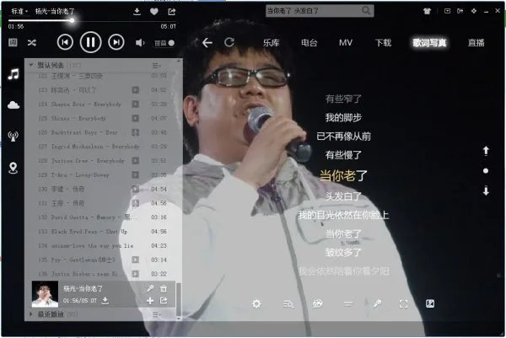Open the 直播 tab
Screen dimensions: 506x338
476,43
